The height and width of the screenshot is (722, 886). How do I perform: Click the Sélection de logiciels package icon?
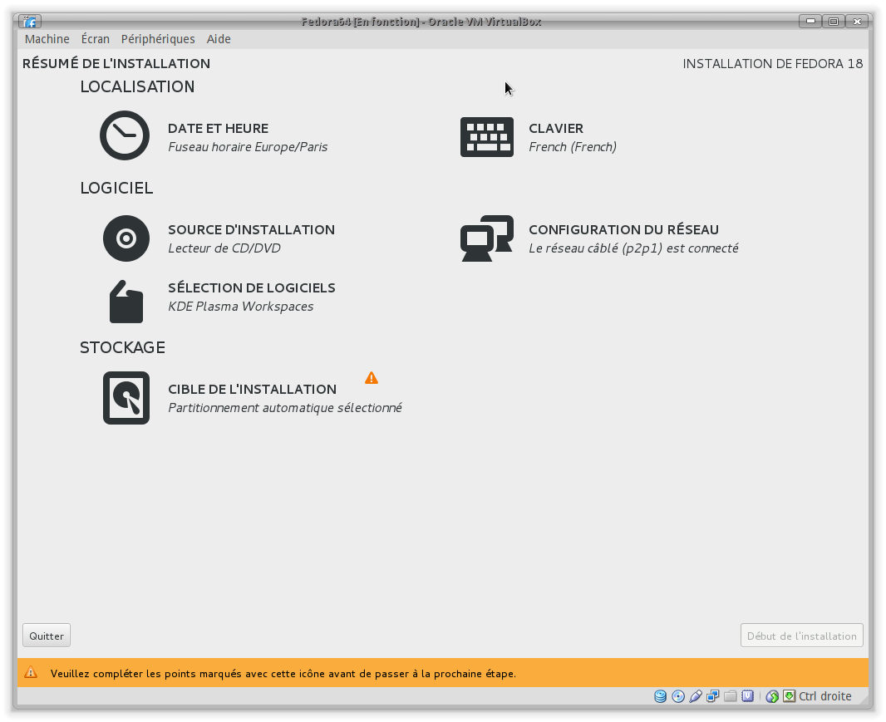126,302
